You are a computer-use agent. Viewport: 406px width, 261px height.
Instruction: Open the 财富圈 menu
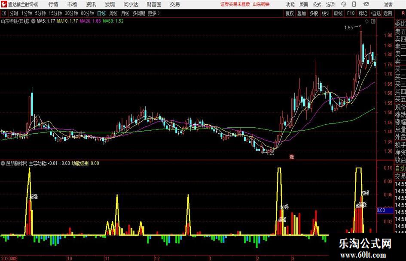(x=154, y=4)
